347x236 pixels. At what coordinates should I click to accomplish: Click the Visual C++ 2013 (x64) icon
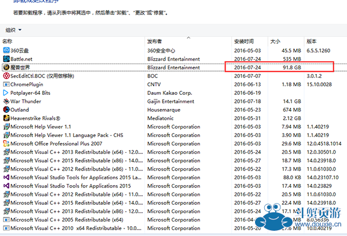(6, 152)
